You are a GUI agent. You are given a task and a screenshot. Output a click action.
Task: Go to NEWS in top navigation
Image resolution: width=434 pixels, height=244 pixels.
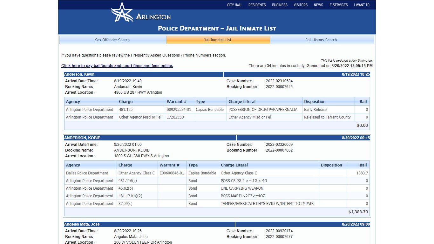(x=318, y=5)
